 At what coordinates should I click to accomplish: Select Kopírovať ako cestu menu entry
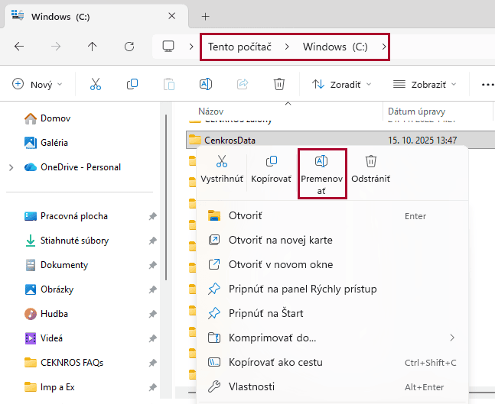tap(275, 362)
